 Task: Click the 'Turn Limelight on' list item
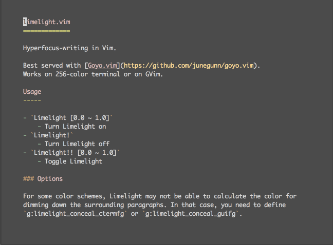coord(75,127)
